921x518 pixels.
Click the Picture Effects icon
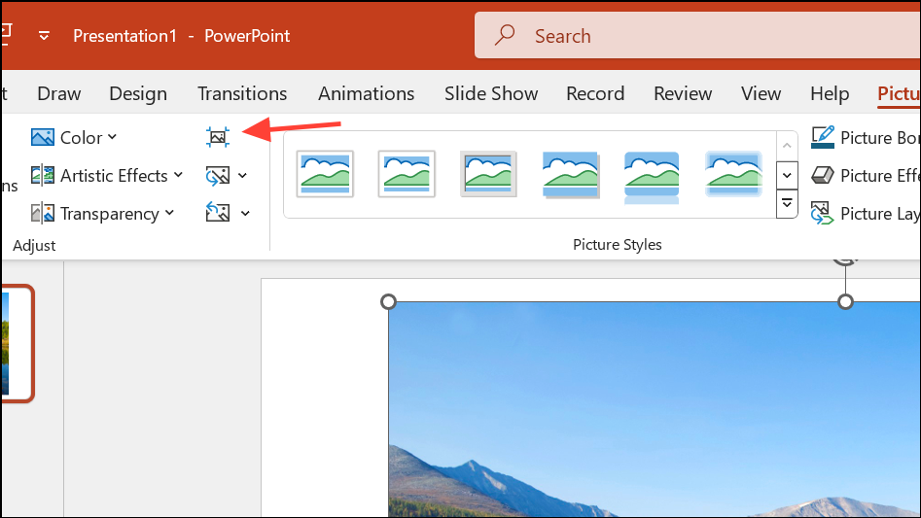tap(823, 175)
